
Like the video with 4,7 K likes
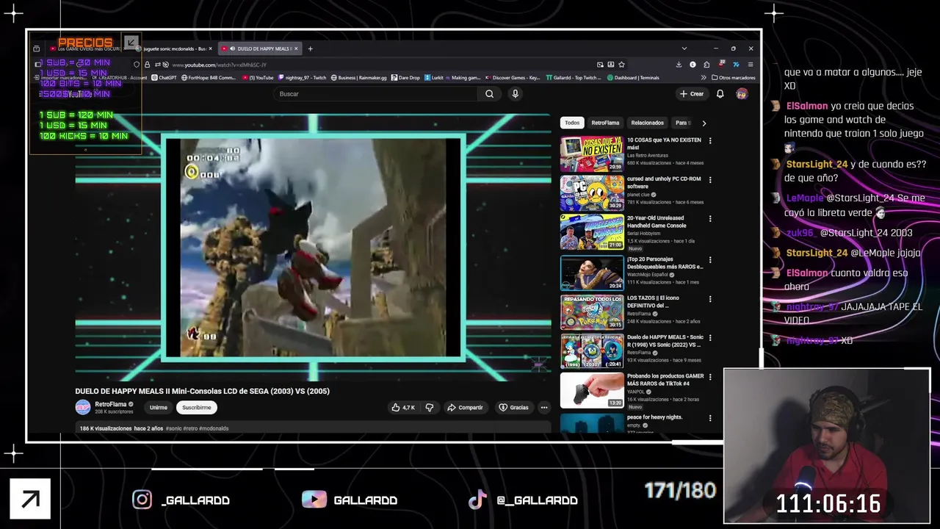[x=403, y=407]
